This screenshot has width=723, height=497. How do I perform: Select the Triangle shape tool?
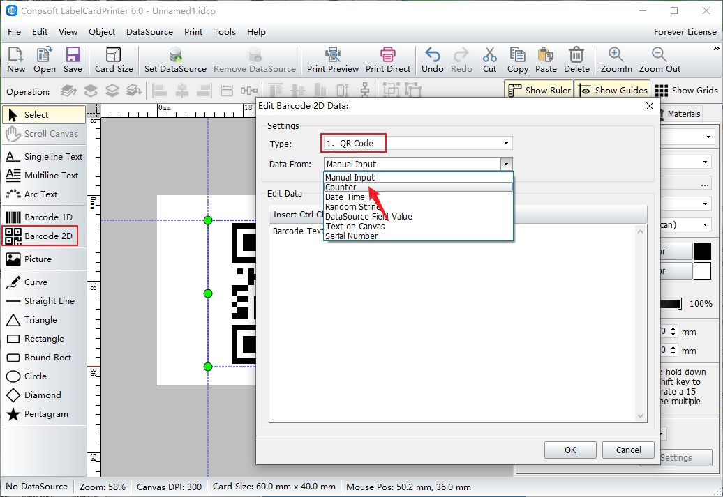coord(44,320)
